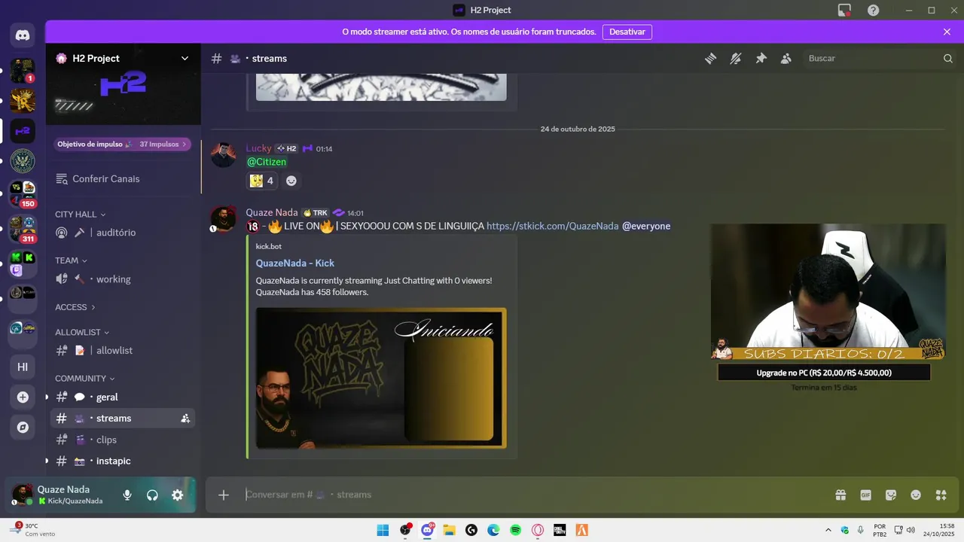Open QuazeNada - Kick embed title link
This screenshot has height=542, width=964.
point(295,263)
